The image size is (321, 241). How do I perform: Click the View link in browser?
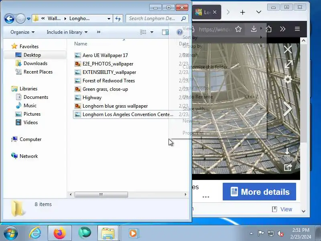286,209
